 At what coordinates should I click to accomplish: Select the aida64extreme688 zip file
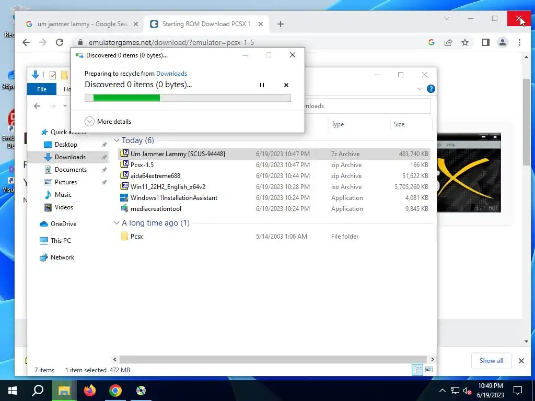[x=274, y=176]
